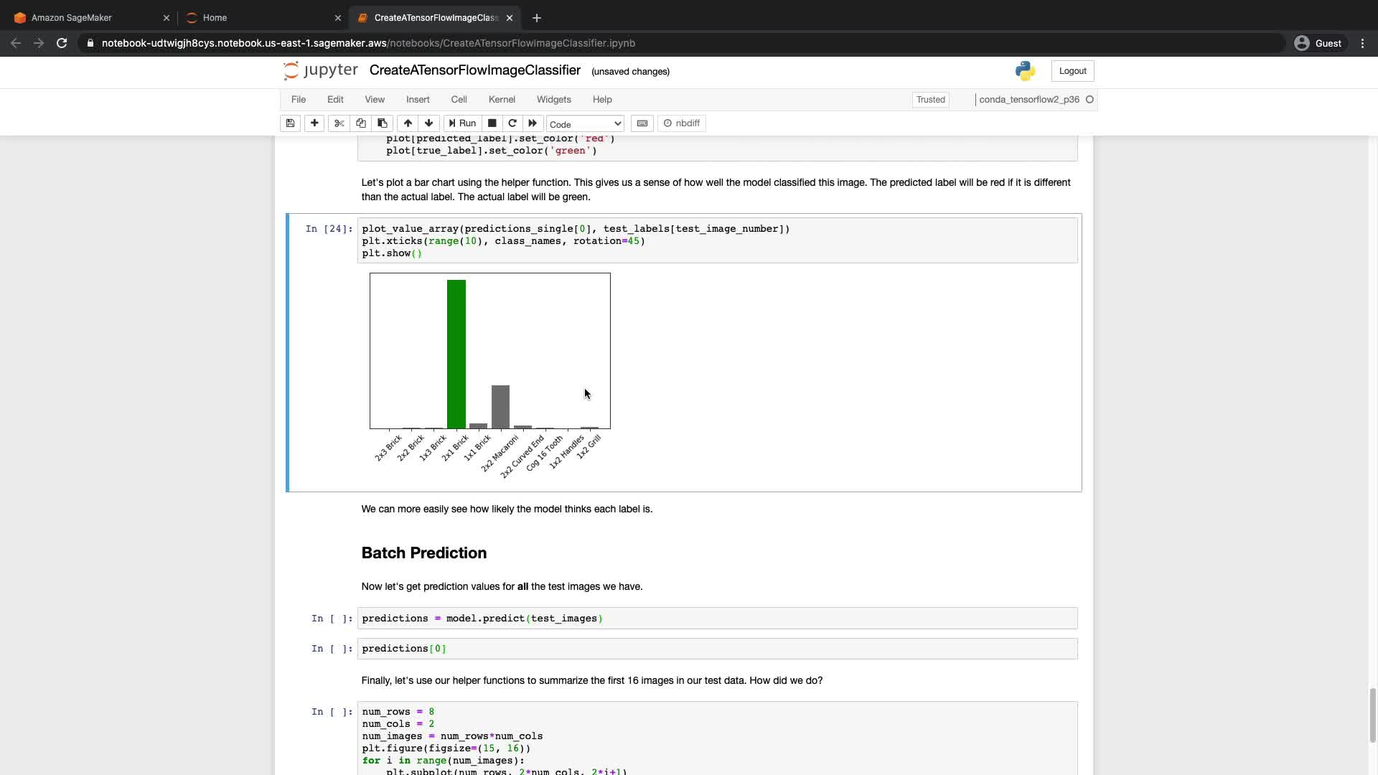Image resolution: width=1378 pixels, height=775 pixels.
Task: Click the copy selected cells icon
Action: pyautogui.click(x=361, y=123)
